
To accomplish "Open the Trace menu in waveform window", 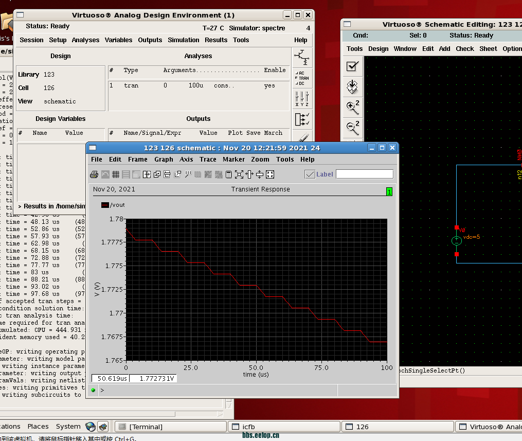I will [208, 160].
